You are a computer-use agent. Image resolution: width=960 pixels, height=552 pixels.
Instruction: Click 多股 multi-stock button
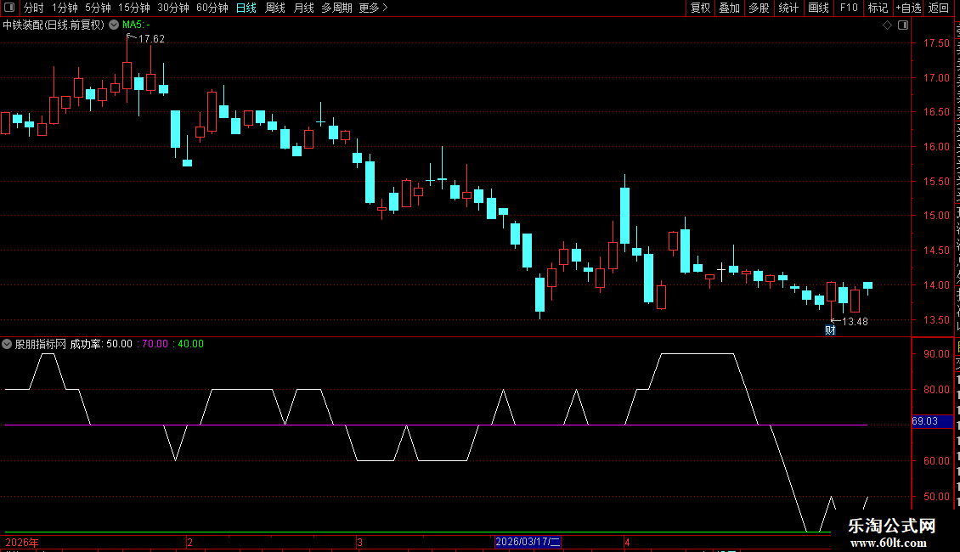click(x=759, y=8)
